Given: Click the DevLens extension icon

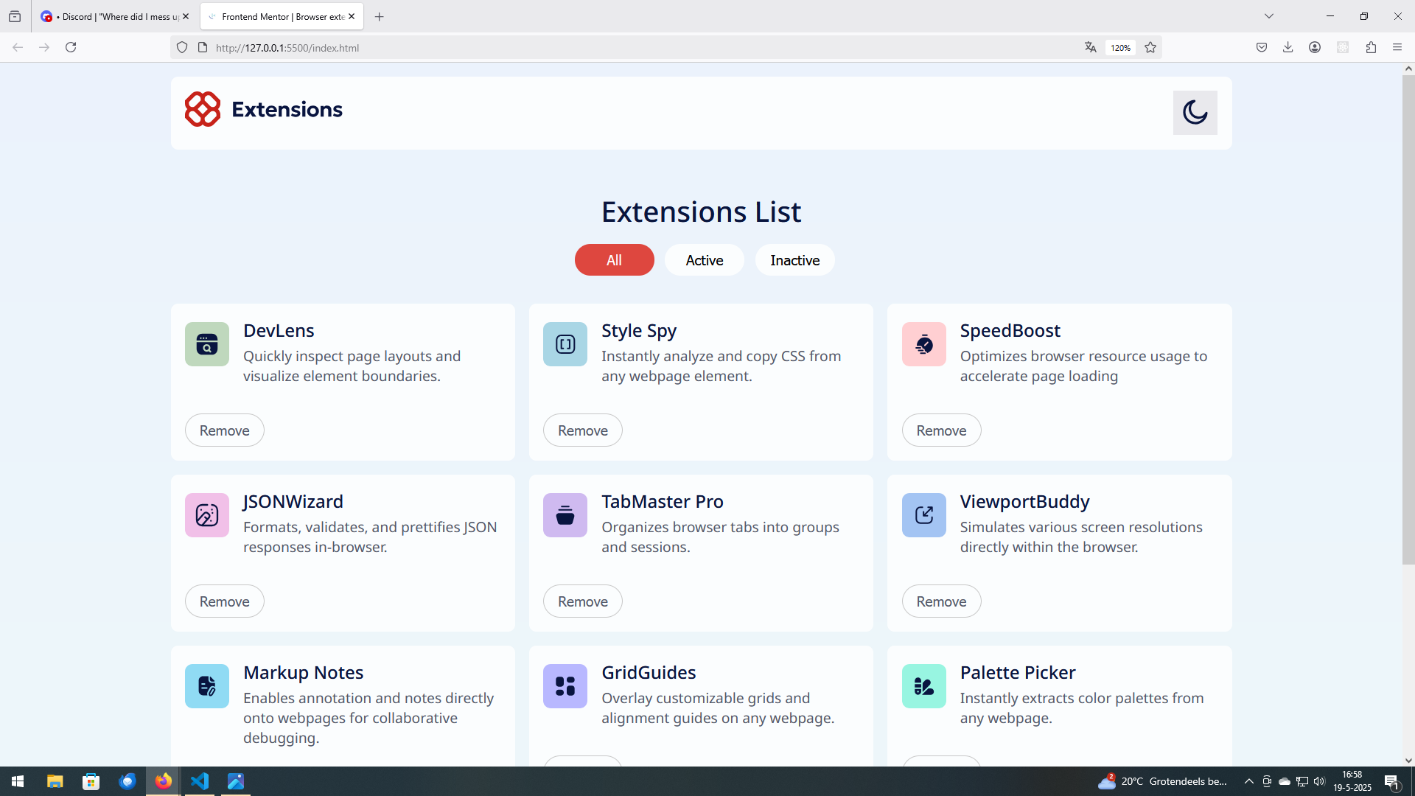Looking at the screenshot, I should pos(207,344).
